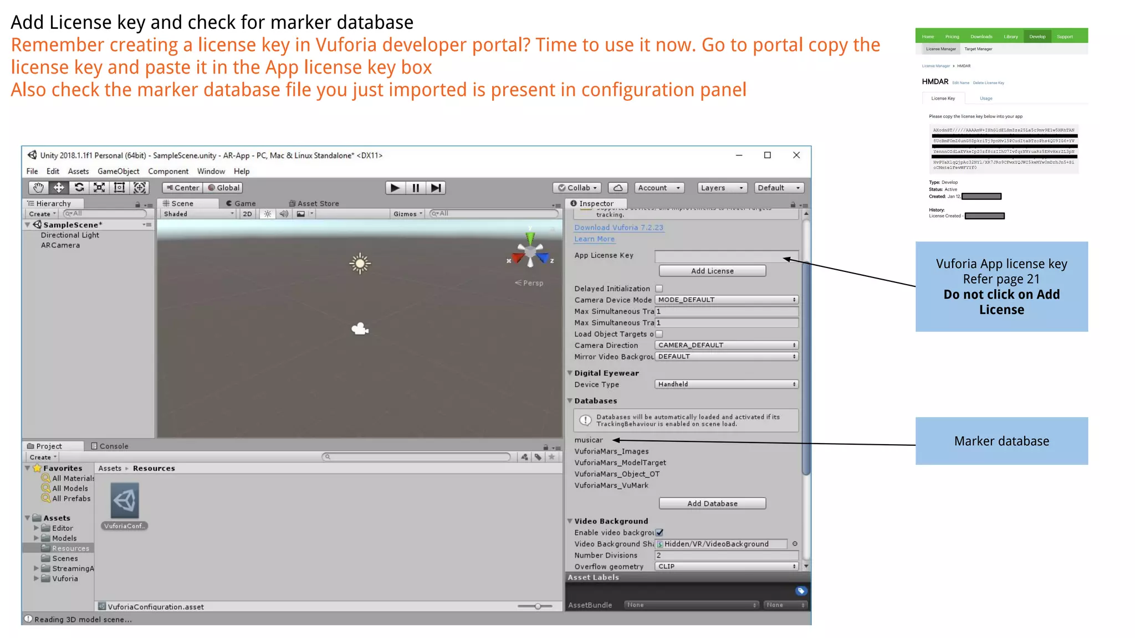Open the cloud services icon
Viewport: 1135px width, 638px height.
click(x=618, y=188)
